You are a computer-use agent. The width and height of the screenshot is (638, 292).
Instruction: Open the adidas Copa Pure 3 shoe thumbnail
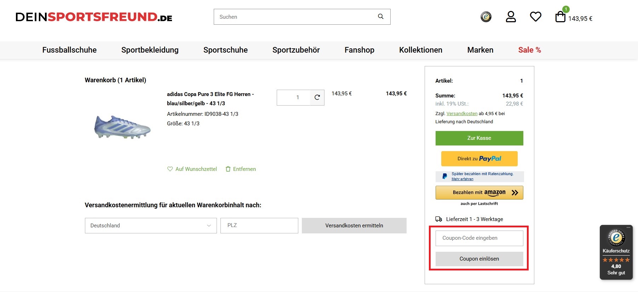(122, 127)
